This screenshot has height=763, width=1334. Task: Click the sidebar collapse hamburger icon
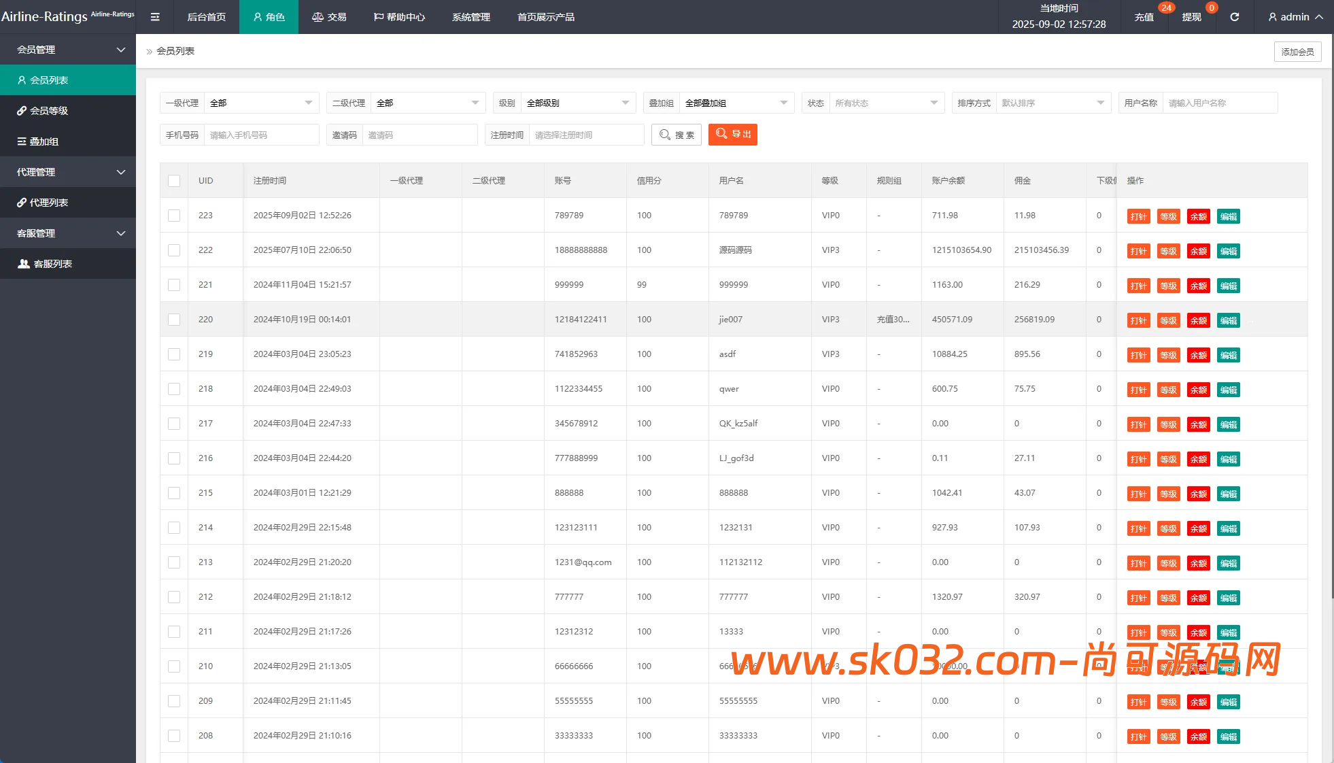click(x=155, y=17)
